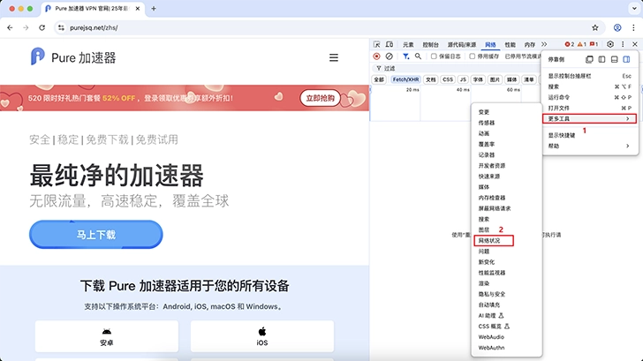Toggle the network filter funnel
This screenshot has height=361, width=643.
(405, 56)
